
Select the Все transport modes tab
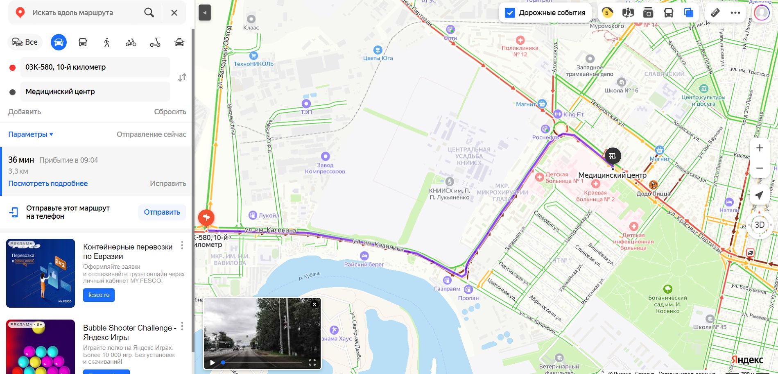(25, 42)
